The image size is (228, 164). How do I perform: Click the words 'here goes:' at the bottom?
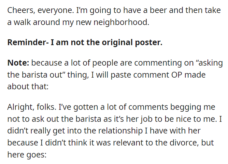(x=27, y=155)
